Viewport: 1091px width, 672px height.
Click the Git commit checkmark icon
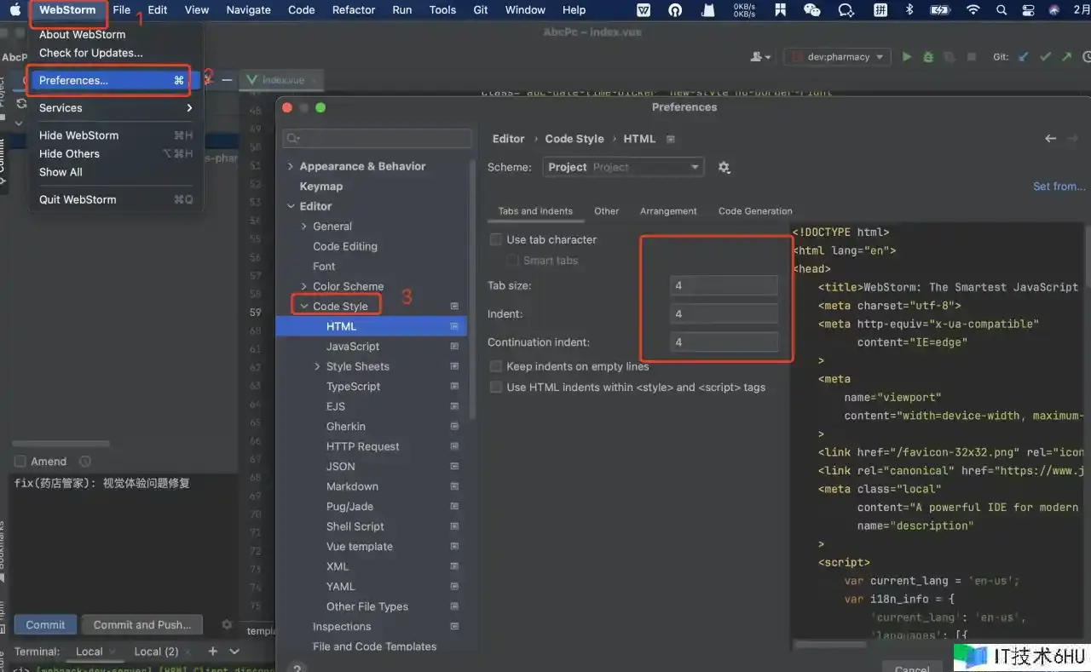point(1045,57)
